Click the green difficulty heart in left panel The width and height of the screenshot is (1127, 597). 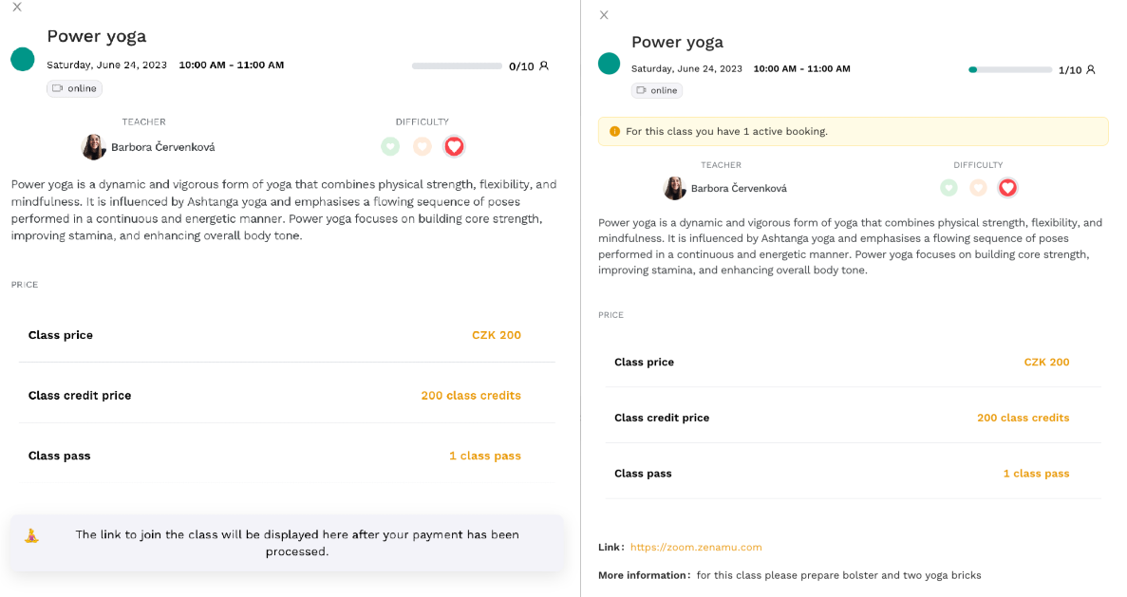tap(390, 146)
